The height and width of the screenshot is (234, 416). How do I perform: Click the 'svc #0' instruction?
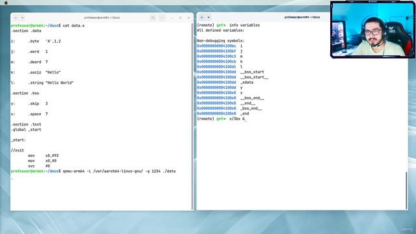click(39, 166)
